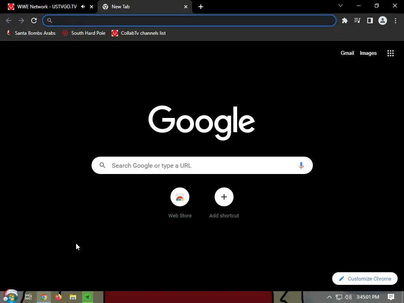This screenshot has width=404, height=303.
Task: Open the volume tray icon
Action: [348, 297]
